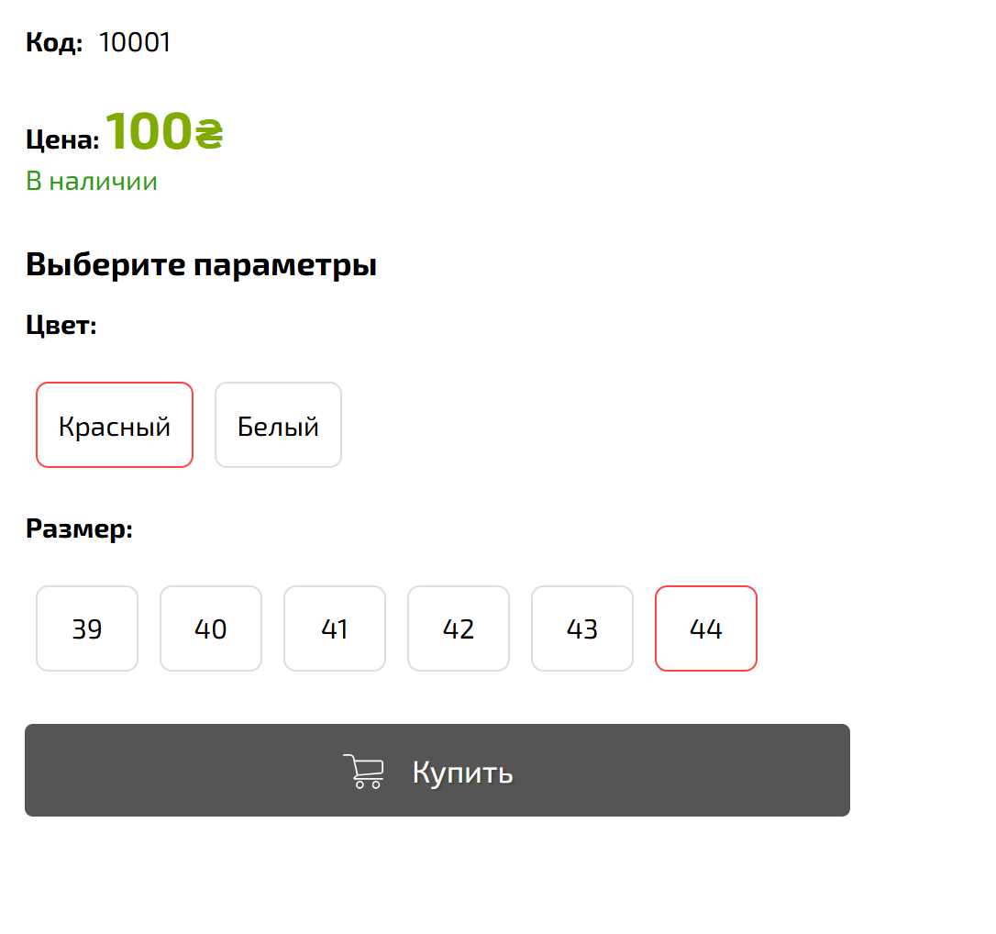Select the Белый color option
Screen dimensions: 996x934
pyautogui.click(x=278, y=424)
